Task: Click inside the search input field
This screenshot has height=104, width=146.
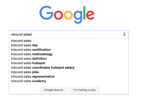Action: (69, 34)
